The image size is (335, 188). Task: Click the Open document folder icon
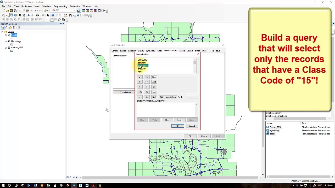click(x=7, y=11)
